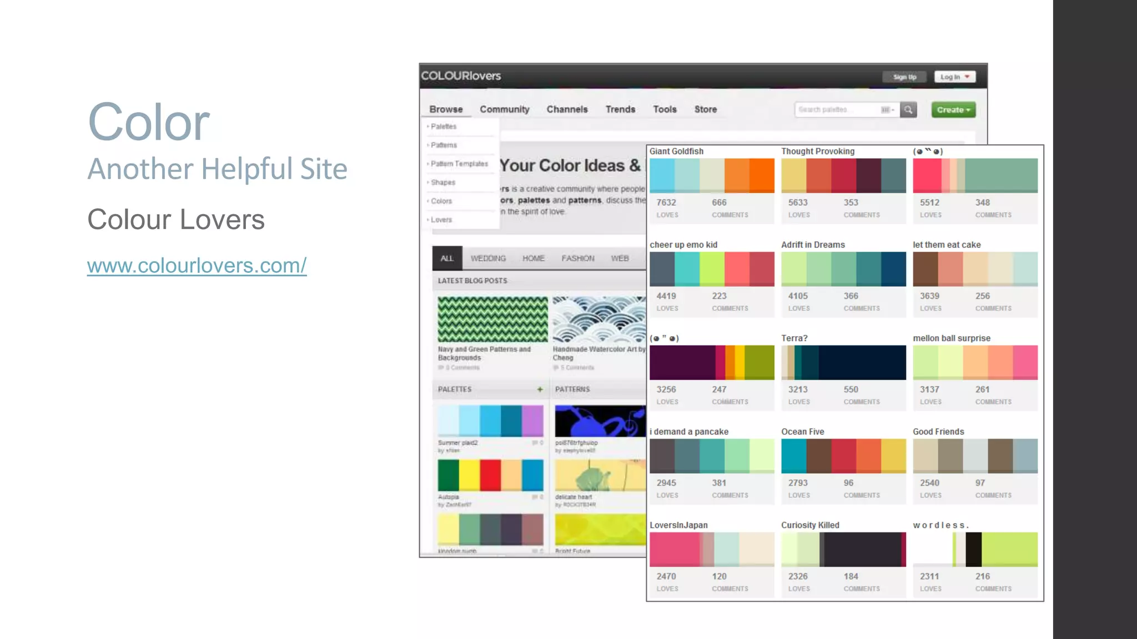1137x639 pixels.
Task: Open the Trends menu
Action: click(x=620, y=109)
